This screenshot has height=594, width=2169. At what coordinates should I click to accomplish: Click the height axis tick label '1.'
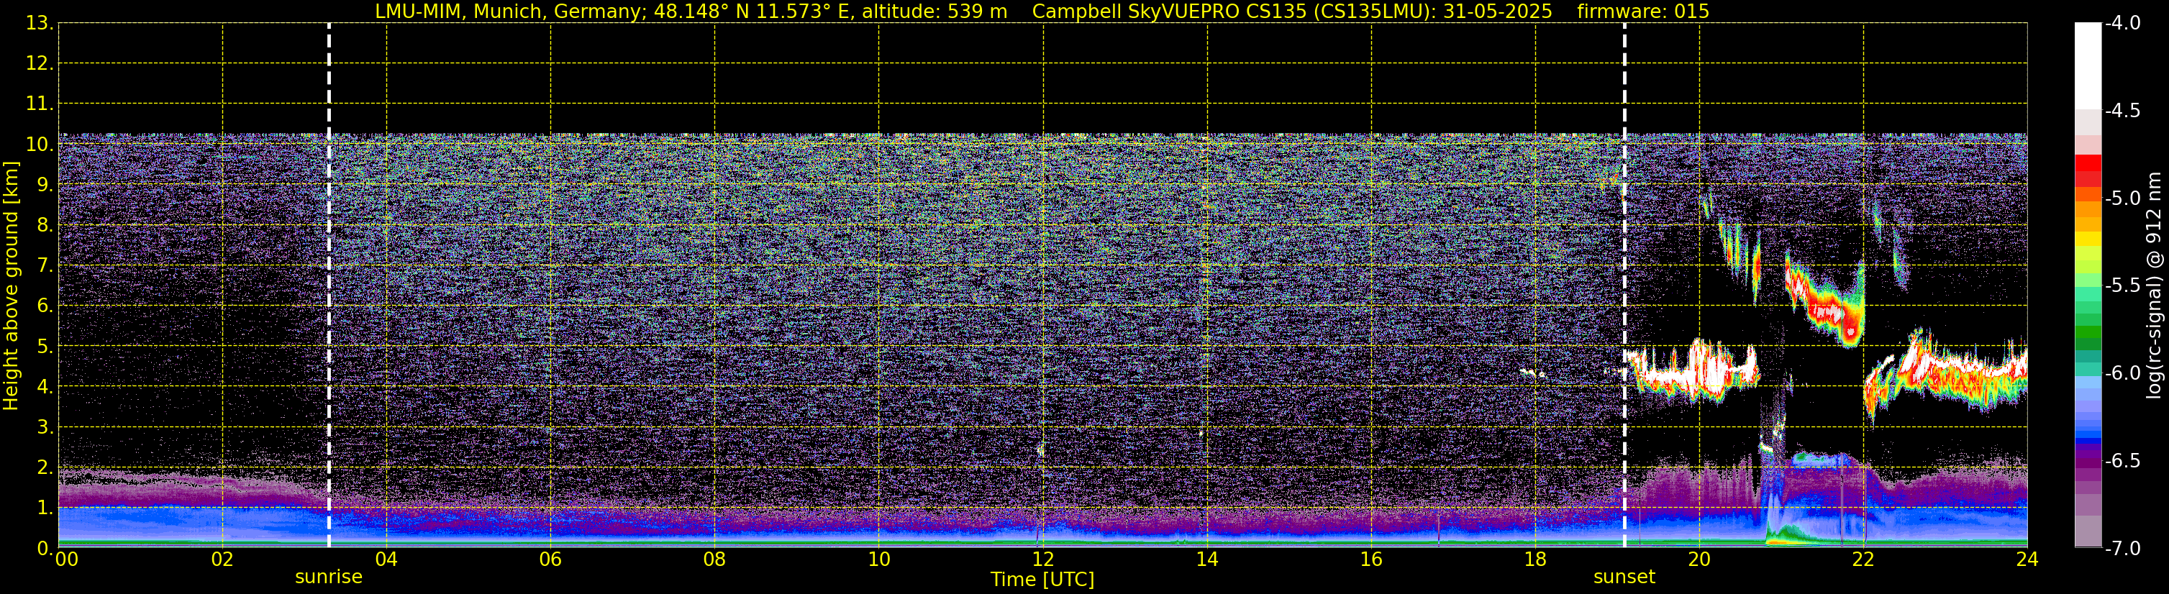click(x=45, y=507)
